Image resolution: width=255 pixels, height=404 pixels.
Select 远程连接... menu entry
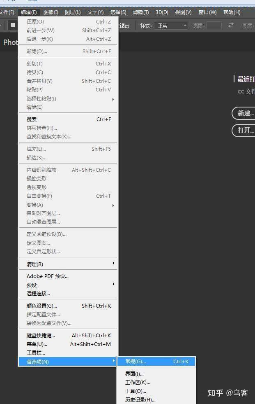[x=68, y=294]
